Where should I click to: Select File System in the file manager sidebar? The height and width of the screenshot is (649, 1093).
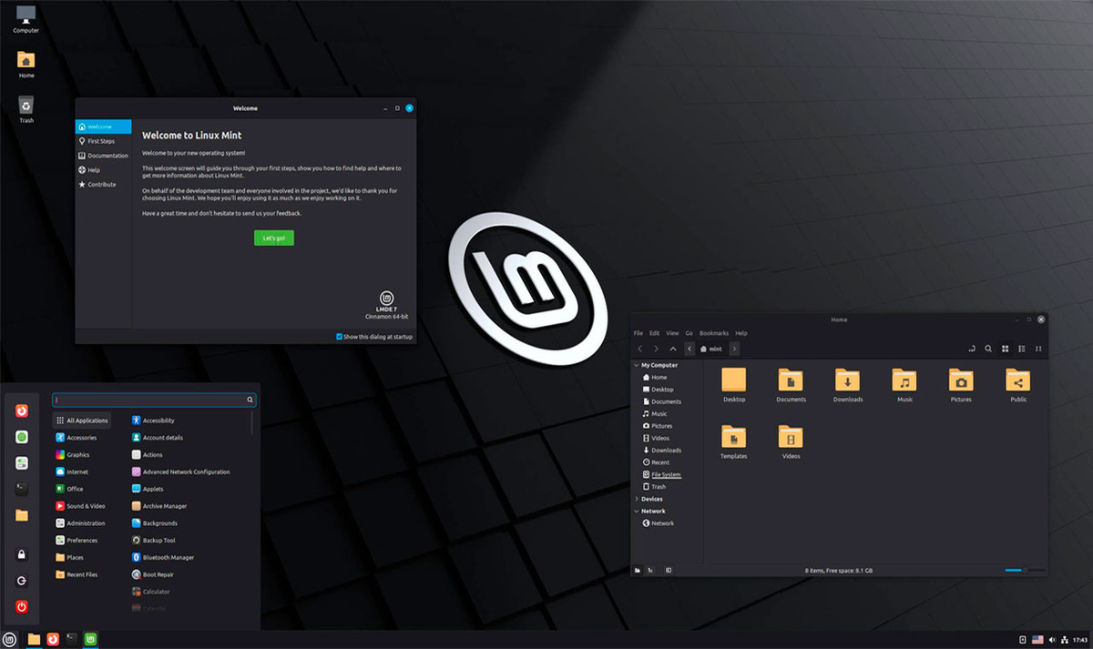point(666,474)
